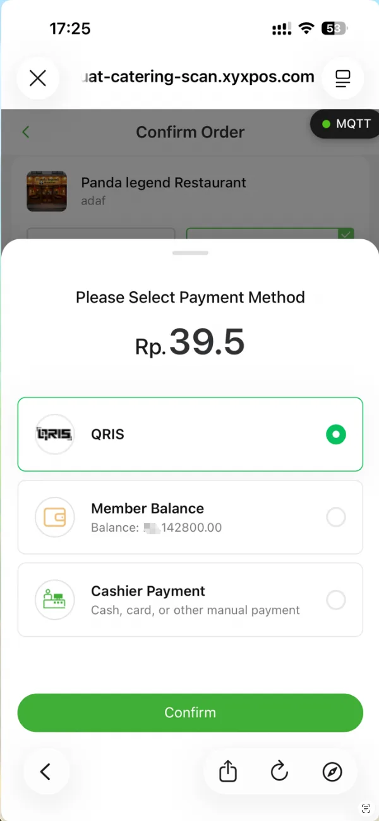This screenshot has height=821, width=379.
Task: Open the Panda legend Restaurant thumbnail
Action: 47,191
